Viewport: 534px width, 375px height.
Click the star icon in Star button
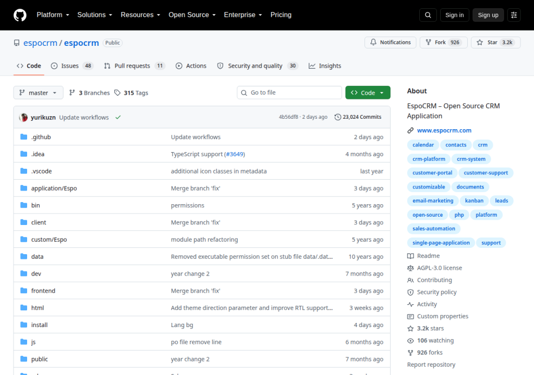coord(480,42)
